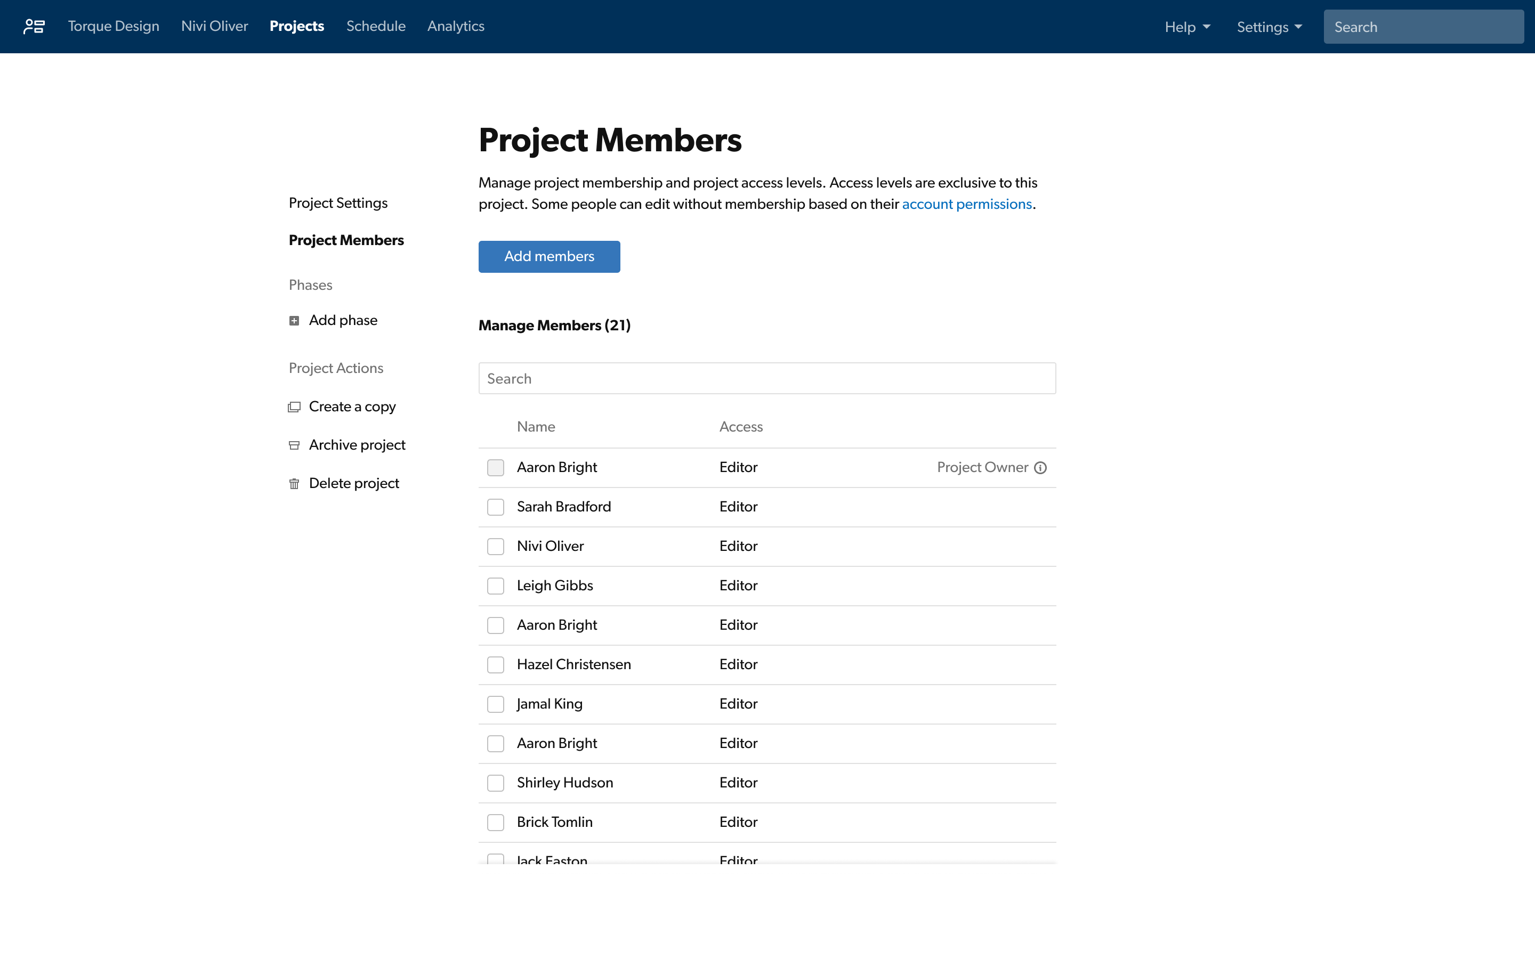Click the member Search input field
Image resolution: width=1535 pixels, height=959 pixels.
coord(766,378)
